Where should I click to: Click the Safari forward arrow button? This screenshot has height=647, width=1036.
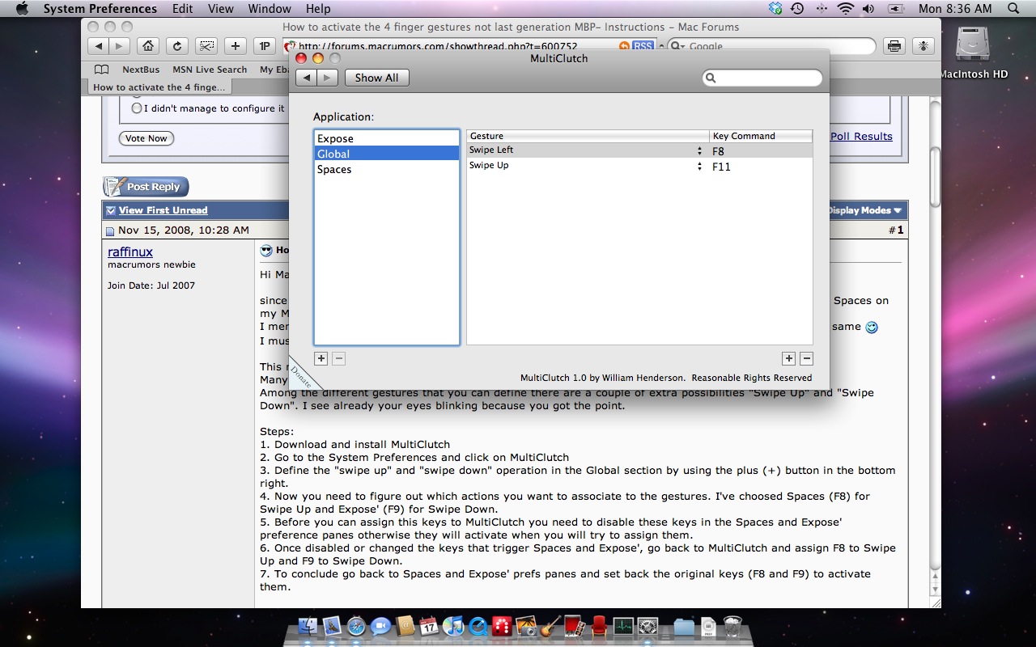pyautogui.click(x=119, y=46)
